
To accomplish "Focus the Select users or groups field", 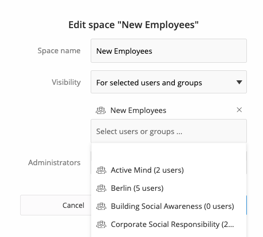I will point(169,131).
